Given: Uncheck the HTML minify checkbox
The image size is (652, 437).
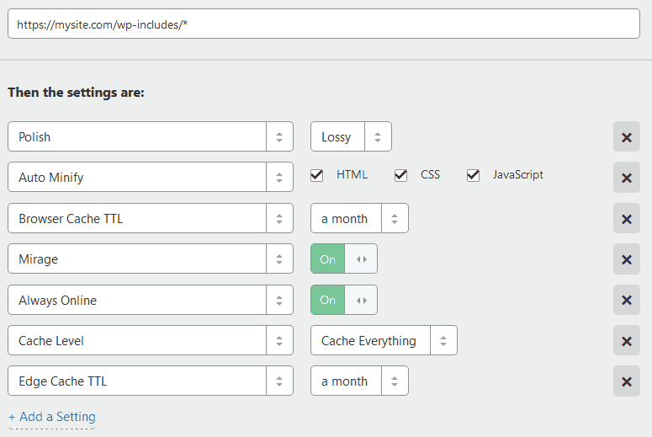Looking at the screenshot, I should coord(317,175).
